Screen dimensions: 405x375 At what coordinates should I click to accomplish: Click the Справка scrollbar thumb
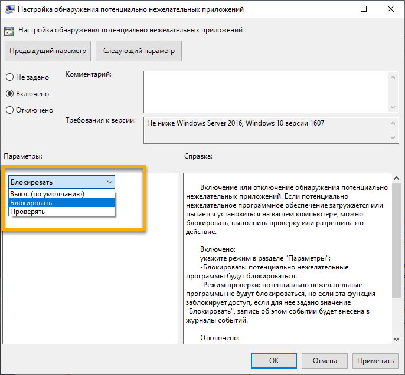pos(396,240)
